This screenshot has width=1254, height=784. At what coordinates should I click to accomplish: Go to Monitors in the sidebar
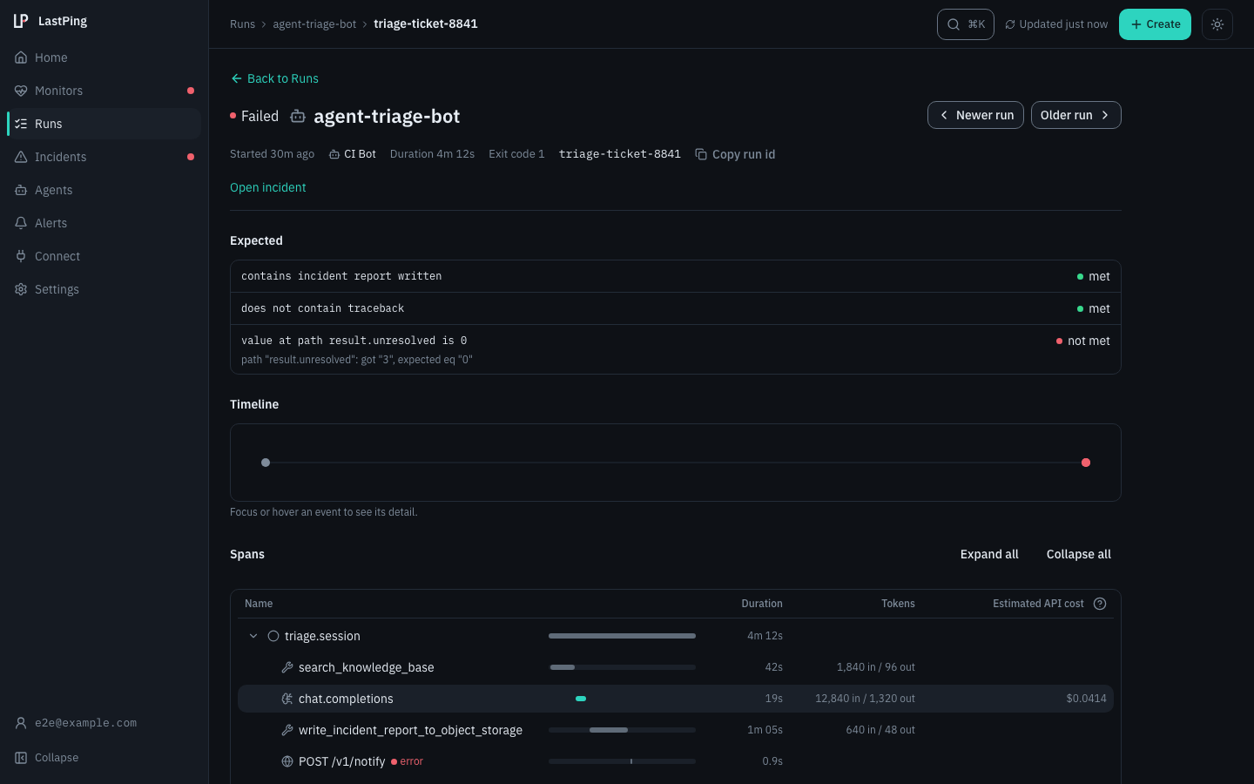pos(104,91)
